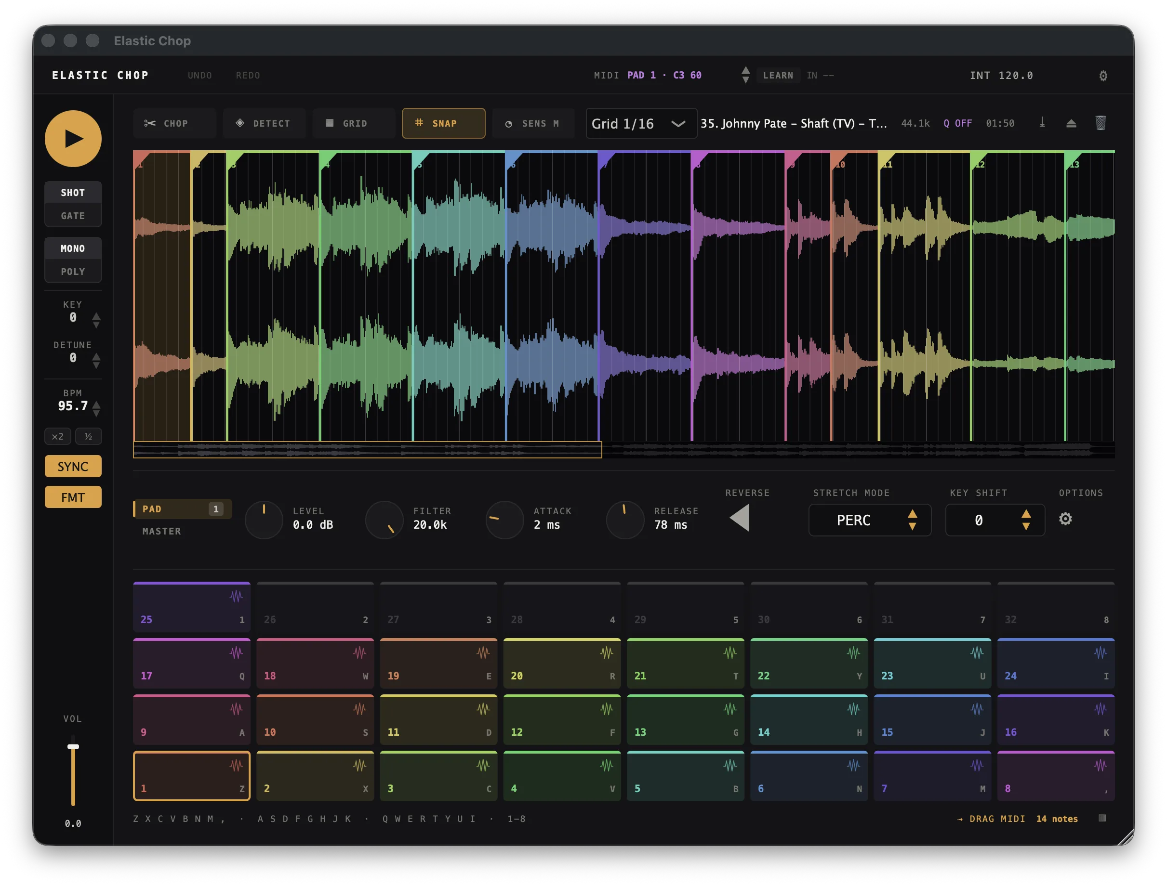
Task: Select the GRID tool
Action: [x=354, y=123]
